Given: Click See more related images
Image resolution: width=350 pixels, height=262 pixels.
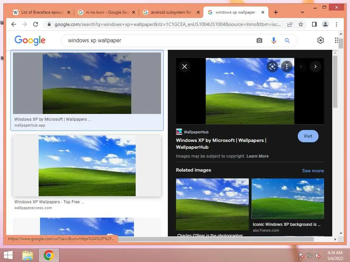Looking at the screenshot, I should 313,171.
